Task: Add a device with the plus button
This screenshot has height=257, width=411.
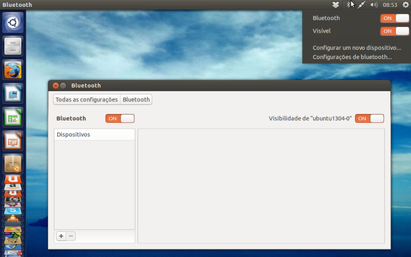Action: click(61, 236)
